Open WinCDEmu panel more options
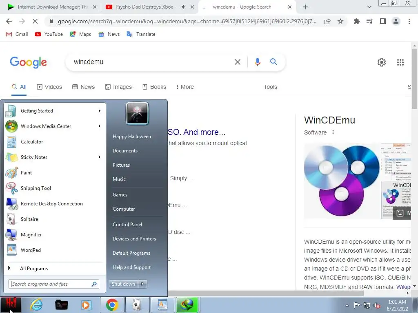Screen dimensions: 418x313 pyautogui.click(x=333, y=132)
